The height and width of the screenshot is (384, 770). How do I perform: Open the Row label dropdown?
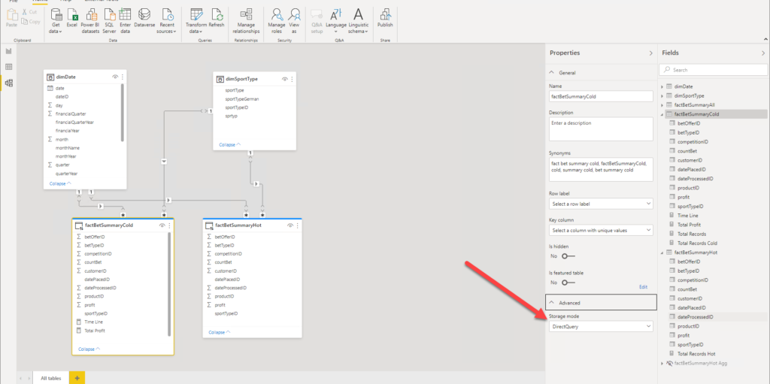[x=601, y=204]
